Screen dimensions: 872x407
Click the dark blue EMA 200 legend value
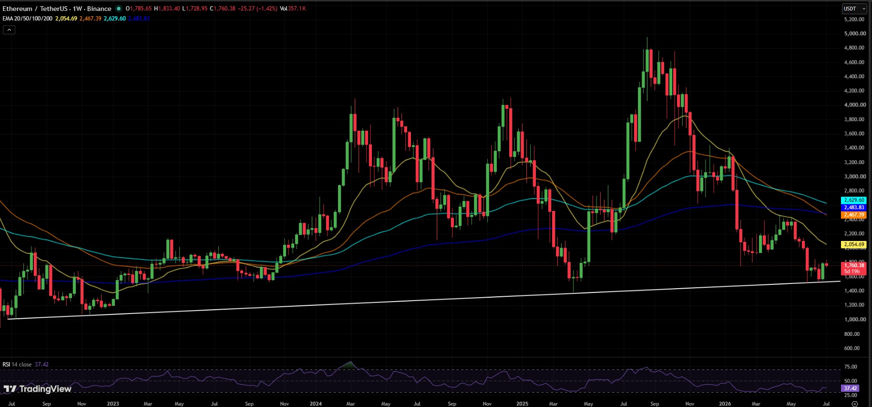point(139,19)
